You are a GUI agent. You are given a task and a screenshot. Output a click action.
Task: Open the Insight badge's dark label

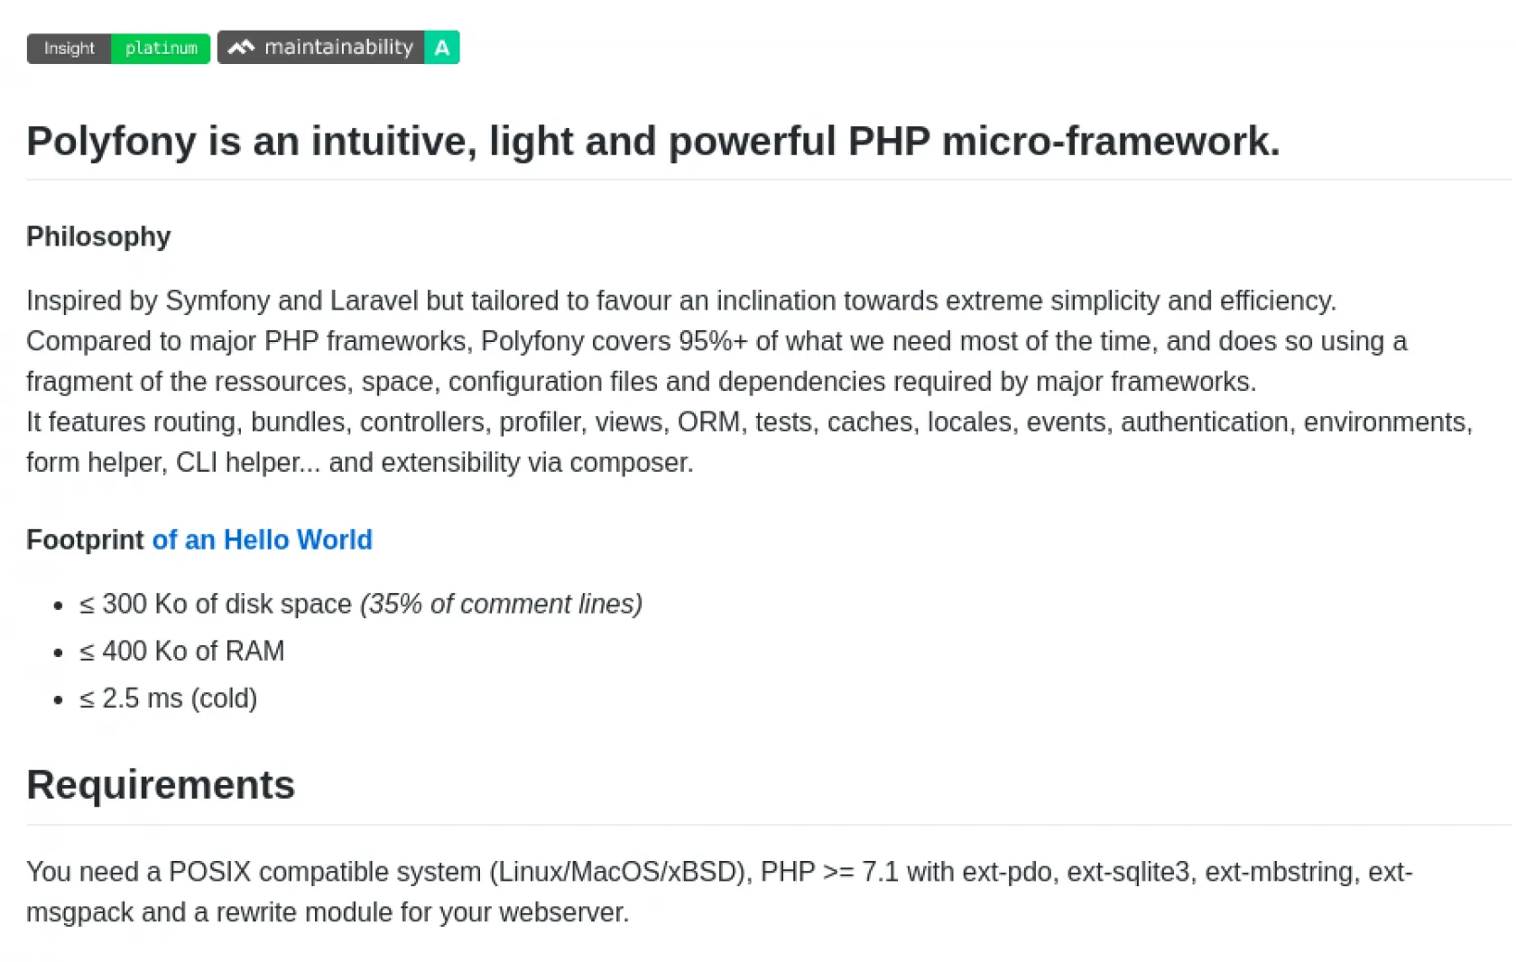69,49
